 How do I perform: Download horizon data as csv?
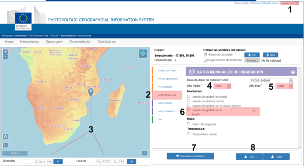point(252,55)
